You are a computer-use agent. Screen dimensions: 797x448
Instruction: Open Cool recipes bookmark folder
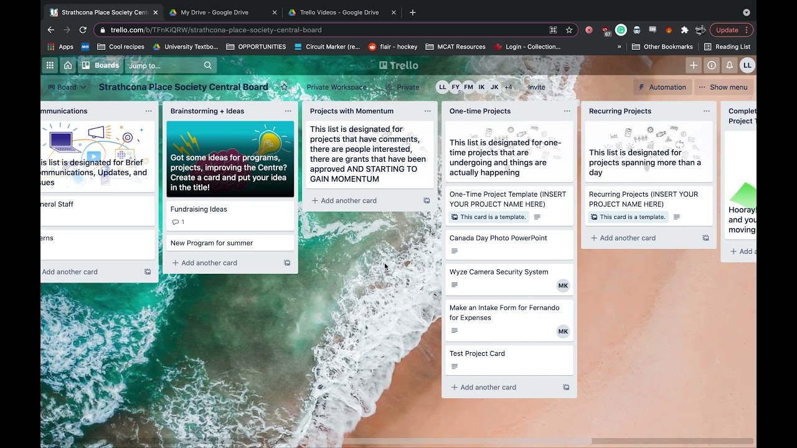(x=121, y=47)
